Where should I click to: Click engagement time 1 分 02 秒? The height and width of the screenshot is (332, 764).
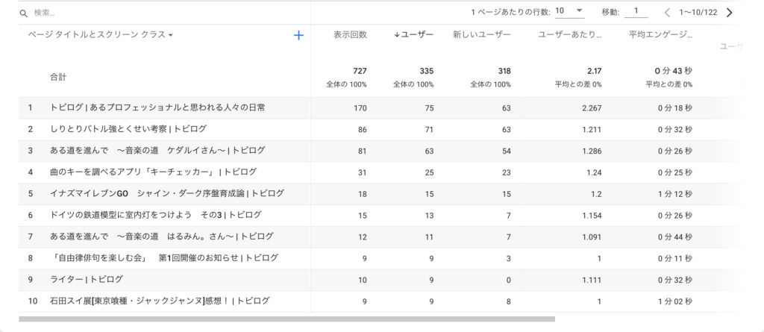point(674,301)
